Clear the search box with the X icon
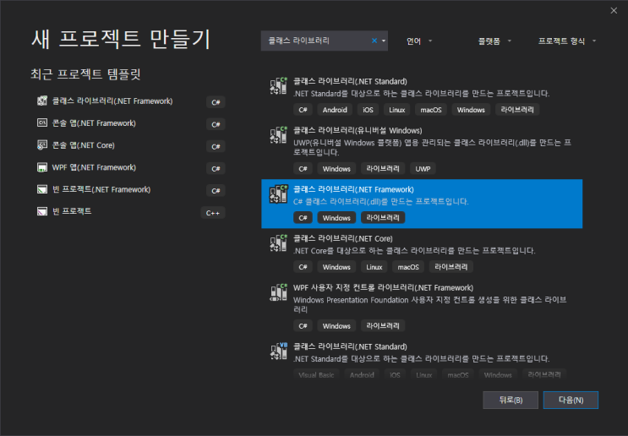 point(374,41)
